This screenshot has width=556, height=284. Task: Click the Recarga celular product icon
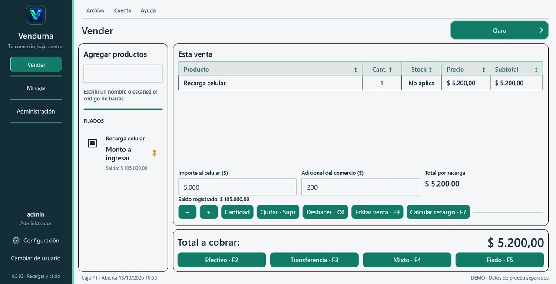[x=93, y=143]
